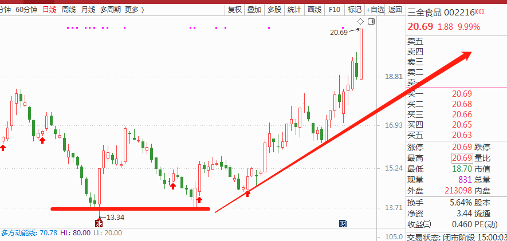The image size is (507, 241).
Task: Toggle the side panel icon beside the diamond
Action: (371, 22)
